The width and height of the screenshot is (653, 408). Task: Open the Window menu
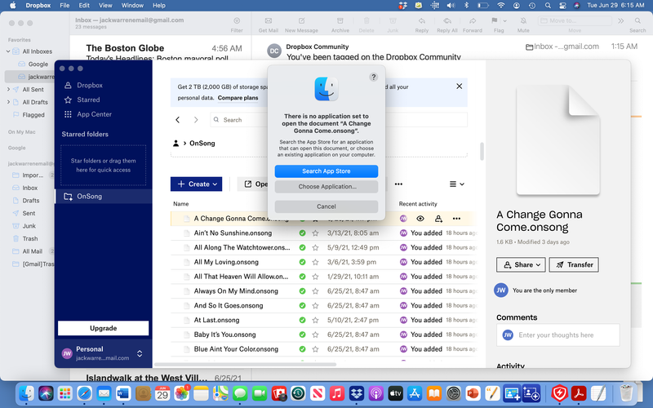click(132, 6)
